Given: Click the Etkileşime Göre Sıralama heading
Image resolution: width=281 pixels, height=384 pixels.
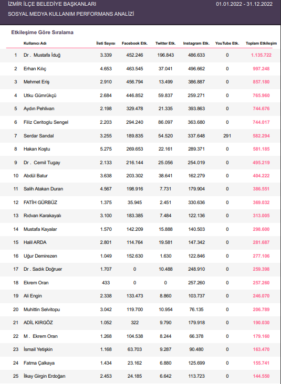Looking at the screenshot, I should click(x=42, y=33).
